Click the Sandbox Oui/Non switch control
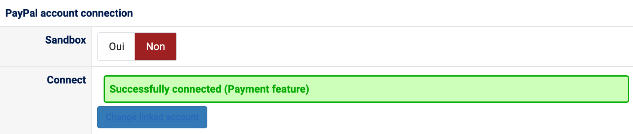The height and width of the screenshot is (134, 633). point(137,47)
